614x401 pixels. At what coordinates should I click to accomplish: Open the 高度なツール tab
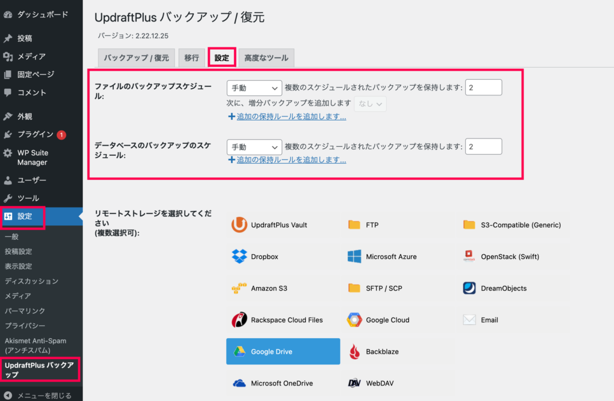(266, 58)
